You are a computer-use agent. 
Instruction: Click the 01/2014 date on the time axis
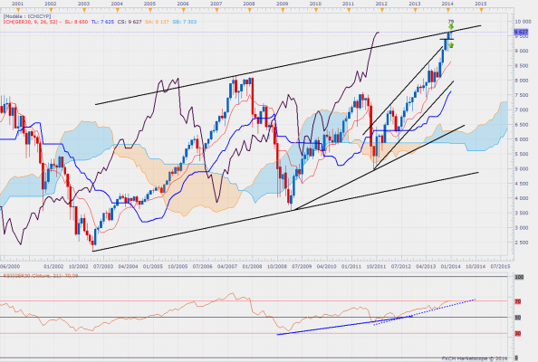click(450, 266)
